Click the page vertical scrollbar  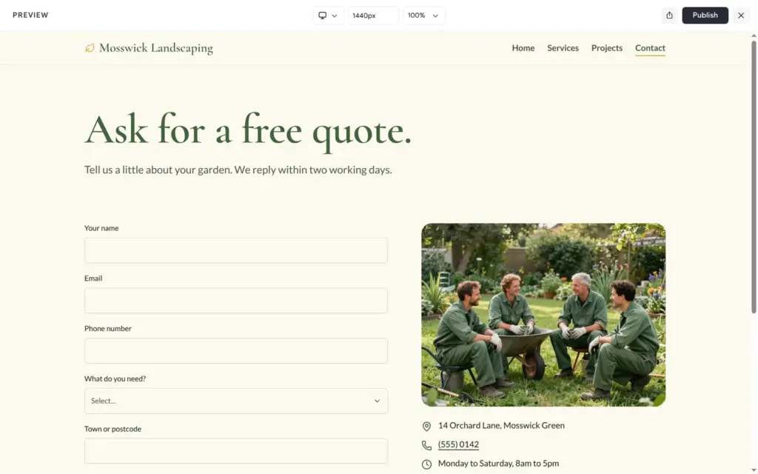click(753, 177)
